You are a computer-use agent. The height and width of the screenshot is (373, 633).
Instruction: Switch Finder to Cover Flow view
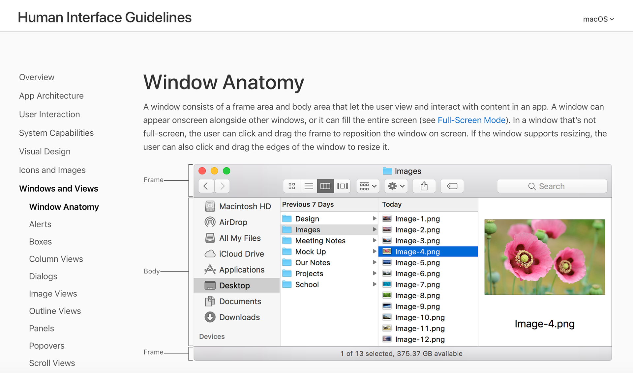coord(342,186)
